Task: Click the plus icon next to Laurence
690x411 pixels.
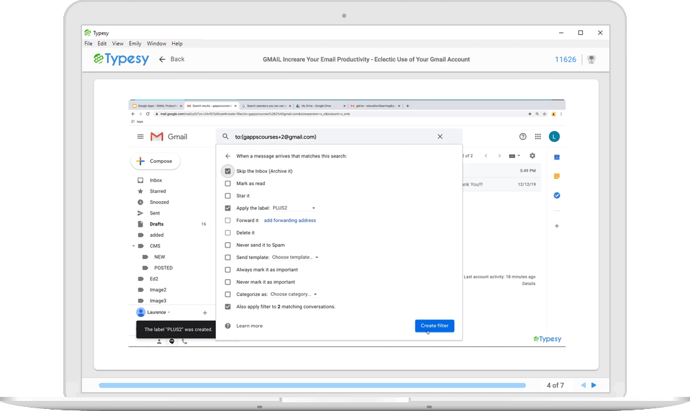Action: click(204, 313)
